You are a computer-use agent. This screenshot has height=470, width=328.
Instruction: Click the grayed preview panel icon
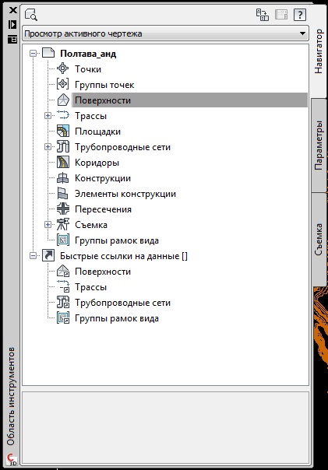click(x=281, y=14)
